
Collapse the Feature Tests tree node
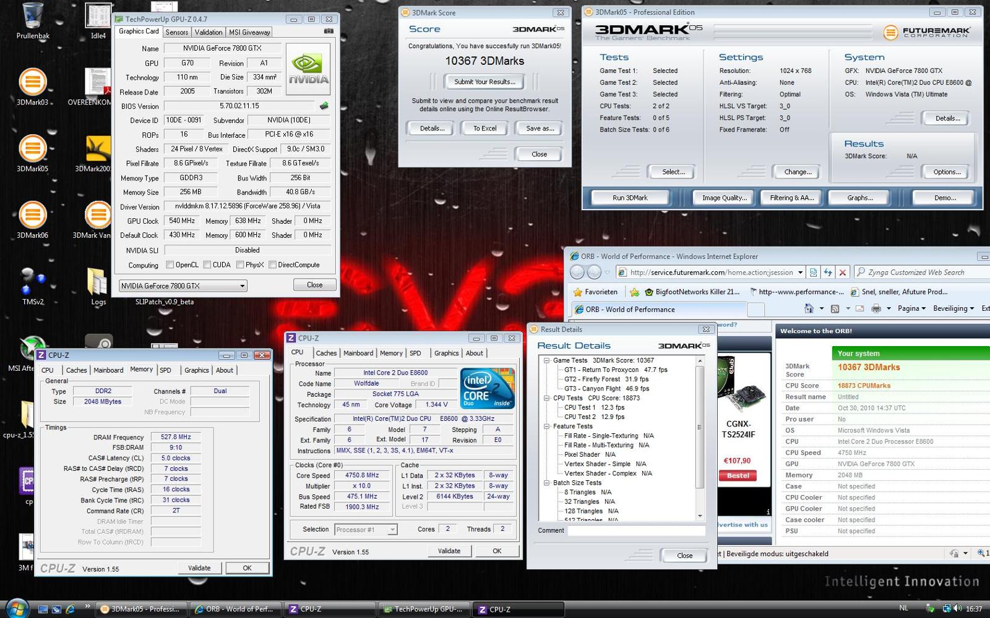click(546, 426)
